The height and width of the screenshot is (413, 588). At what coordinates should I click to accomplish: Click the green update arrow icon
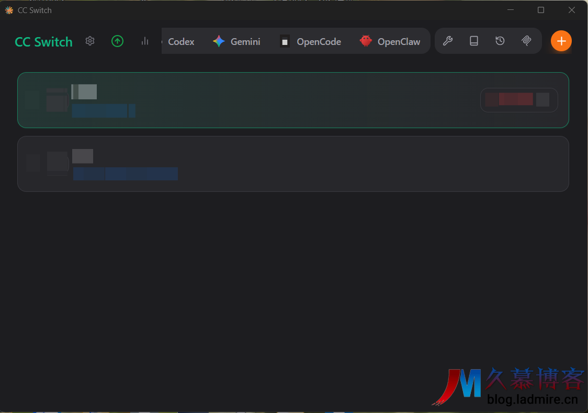point(118,41)
